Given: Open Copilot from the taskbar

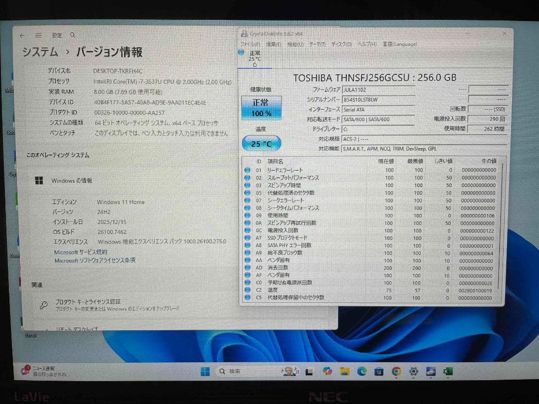Looking at the screenshot, I should pos(327,371).
